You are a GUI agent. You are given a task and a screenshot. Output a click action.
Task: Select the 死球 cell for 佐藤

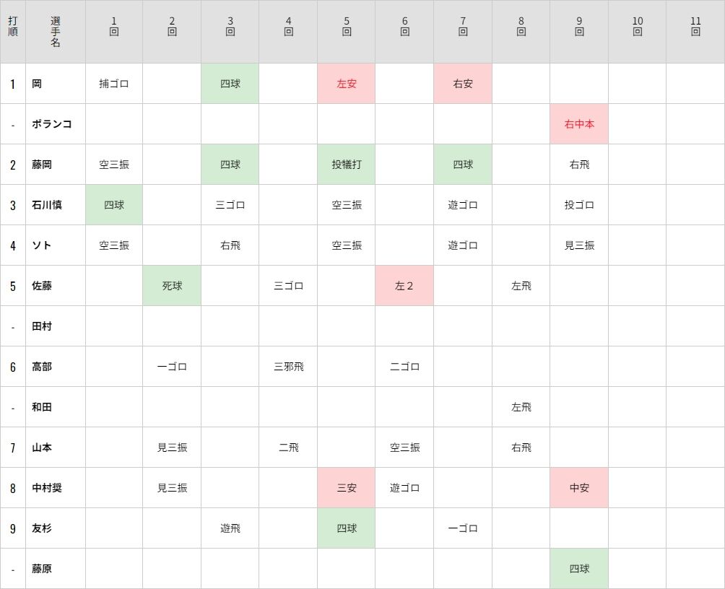[172, 286]
